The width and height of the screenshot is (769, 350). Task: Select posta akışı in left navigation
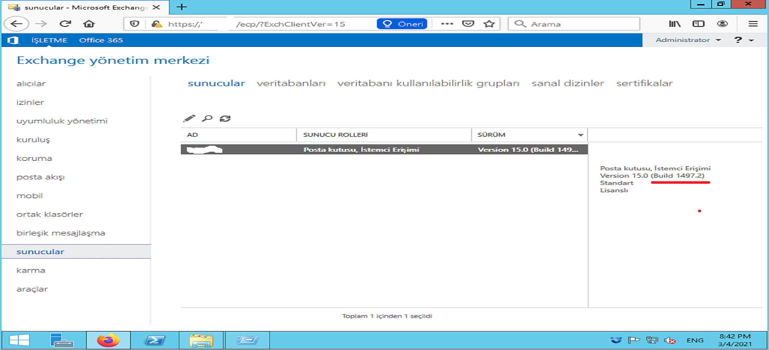click(40, 177)
